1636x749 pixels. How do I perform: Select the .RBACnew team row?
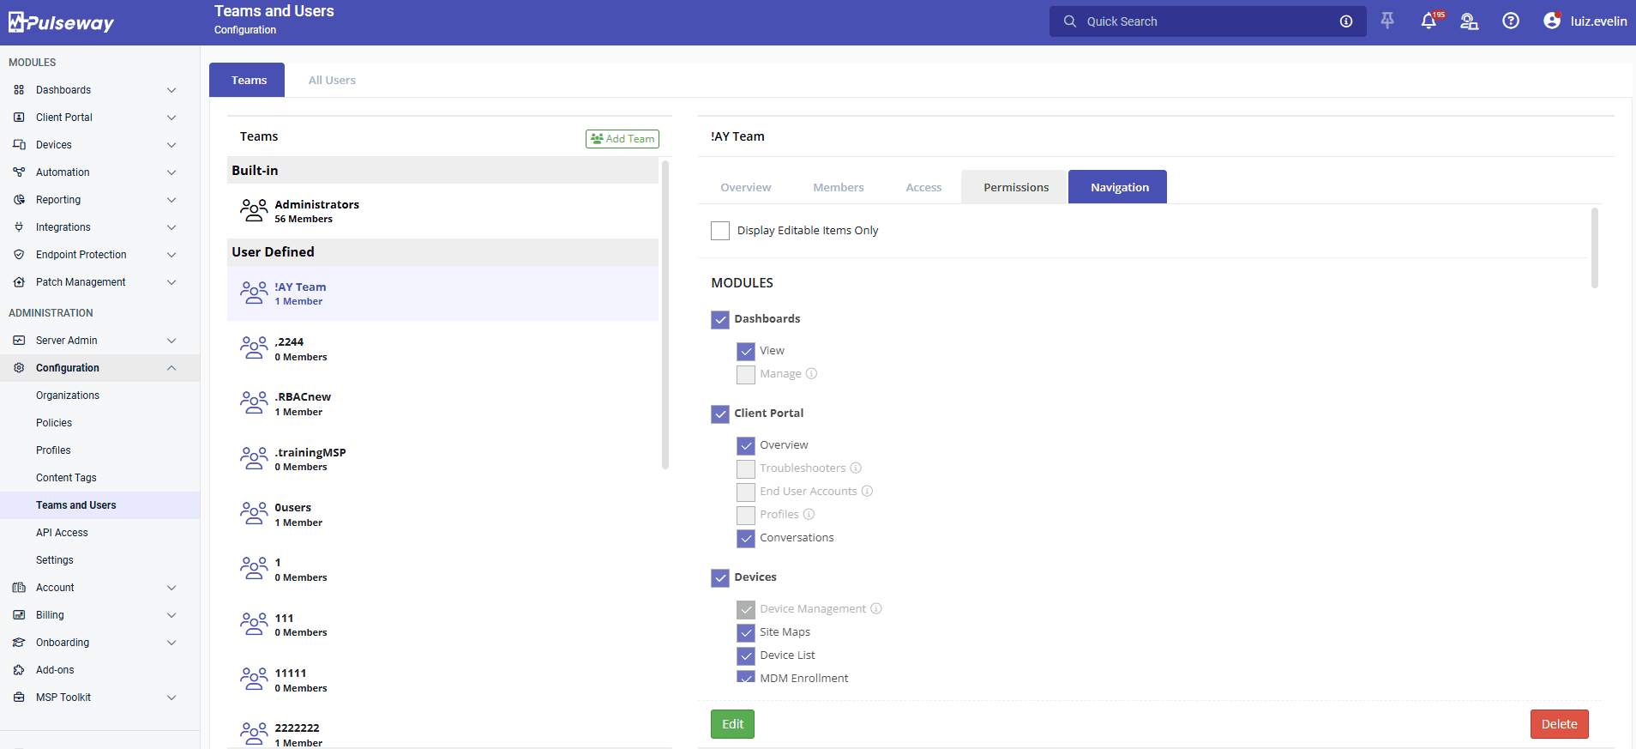point(442,403)
